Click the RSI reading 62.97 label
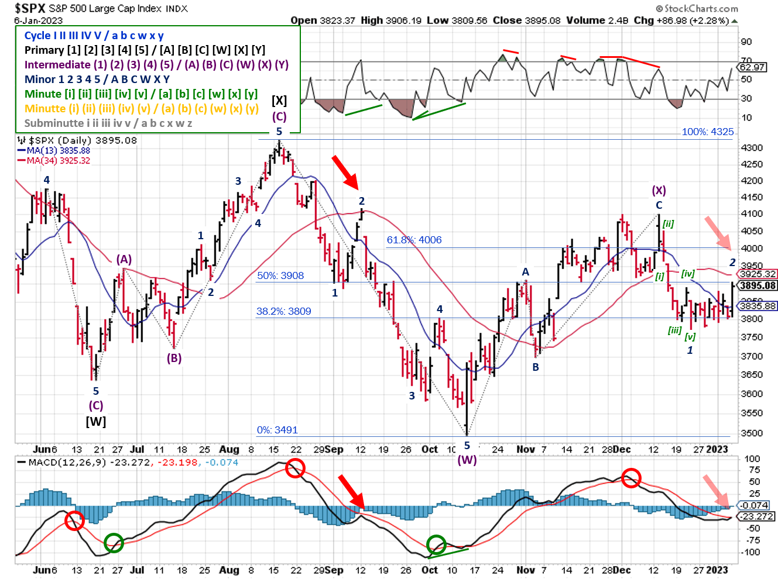Viewport: 778px width, 579px height. [x=752, y=67]
